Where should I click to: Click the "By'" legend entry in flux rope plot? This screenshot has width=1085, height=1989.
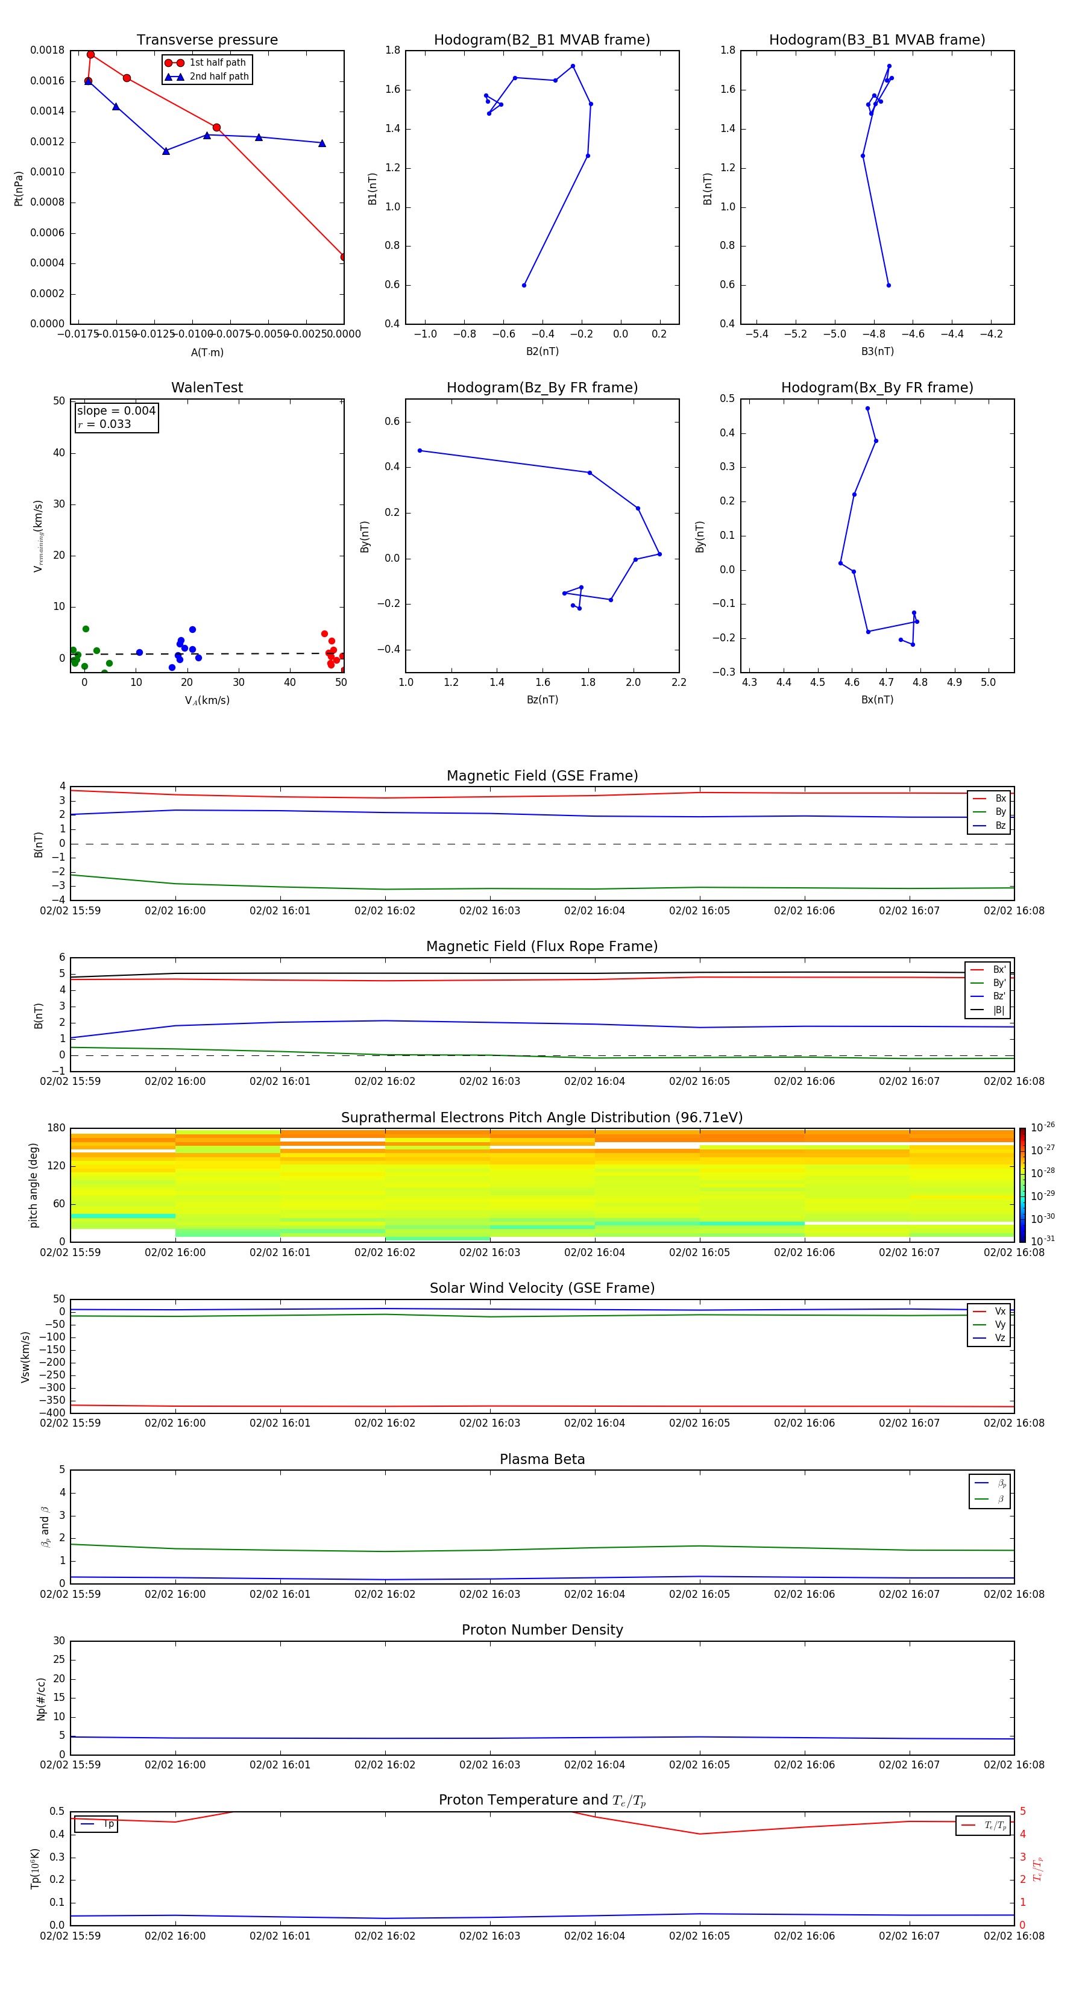pyautogui.click(x=988, y=983)
